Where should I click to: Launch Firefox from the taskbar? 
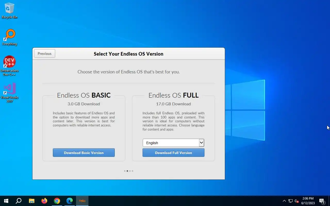click(44, 201)
